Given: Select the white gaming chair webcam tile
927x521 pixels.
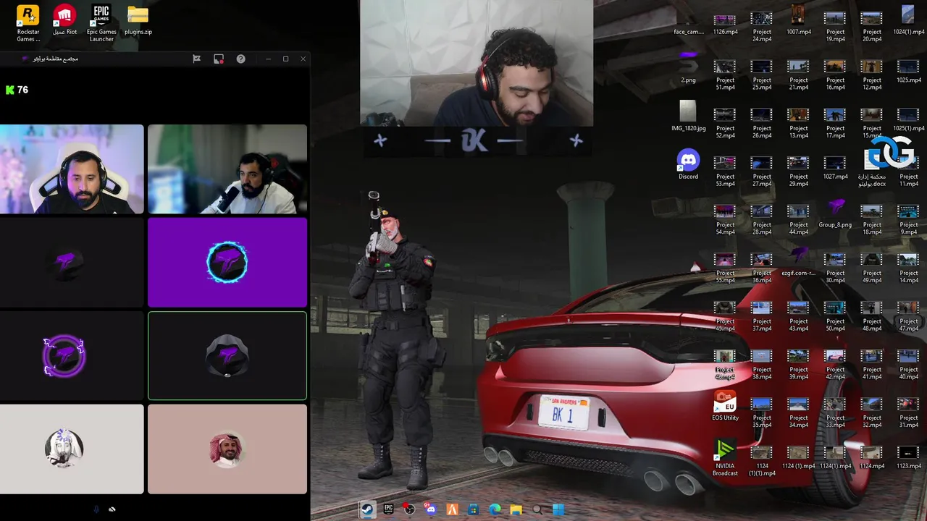Looking at the screenshot, I should coord(72,169).
